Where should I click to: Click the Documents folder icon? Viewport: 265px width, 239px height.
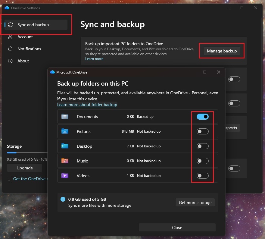65,117
